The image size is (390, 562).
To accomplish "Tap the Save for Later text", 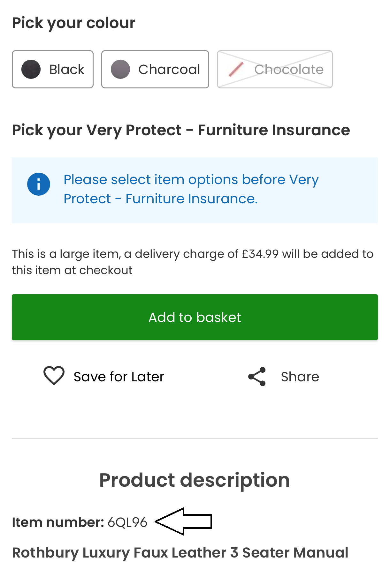I will point(119,377).
